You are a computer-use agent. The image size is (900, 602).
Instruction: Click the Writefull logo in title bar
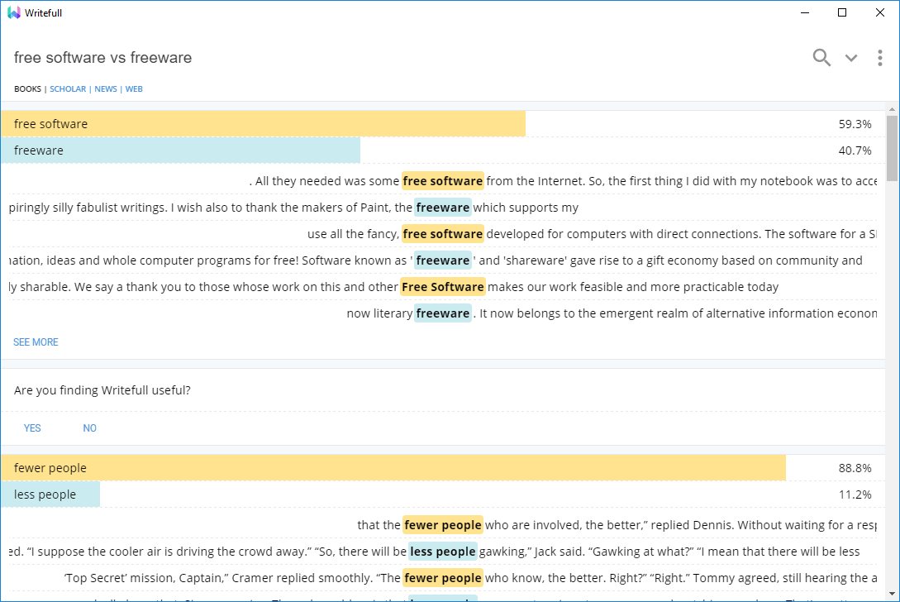[14, 12]
